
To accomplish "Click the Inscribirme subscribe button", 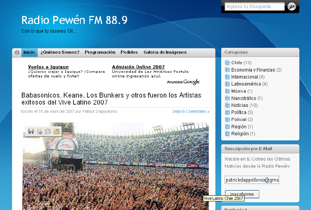I will coord(242,194).
